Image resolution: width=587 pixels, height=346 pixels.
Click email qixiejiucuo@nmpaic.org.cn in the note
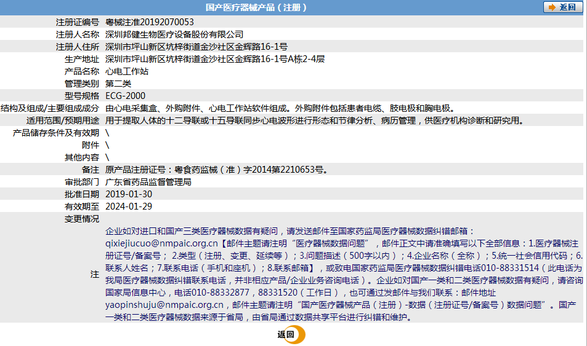[x=161, y=243]
